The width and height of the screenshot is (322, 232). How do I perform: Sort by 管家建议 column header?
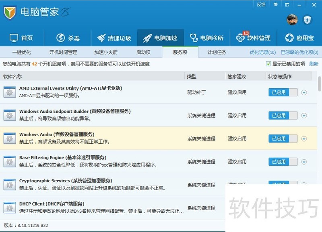(x=237, y=77)
